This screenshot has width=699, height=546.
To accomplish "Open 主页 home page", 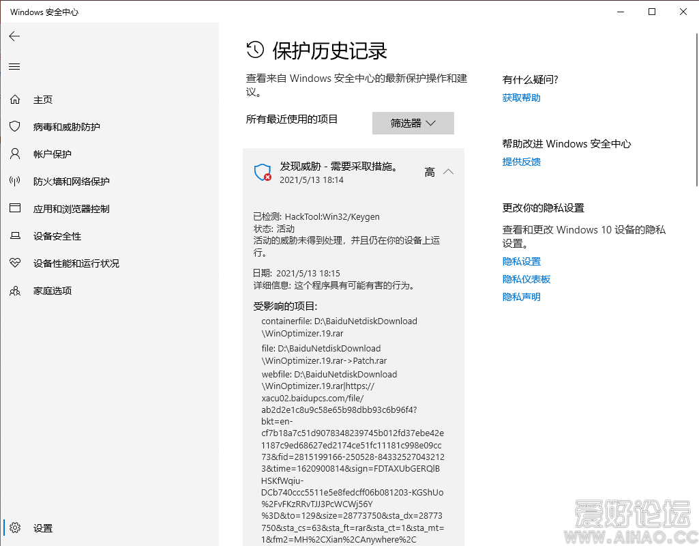I will pyautogui.click(x=43, y=100).
